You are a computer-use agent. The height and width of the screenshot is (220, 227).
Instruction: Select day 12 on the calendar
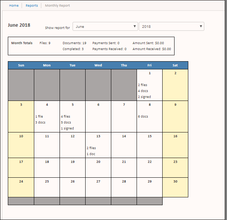(73, 145)
